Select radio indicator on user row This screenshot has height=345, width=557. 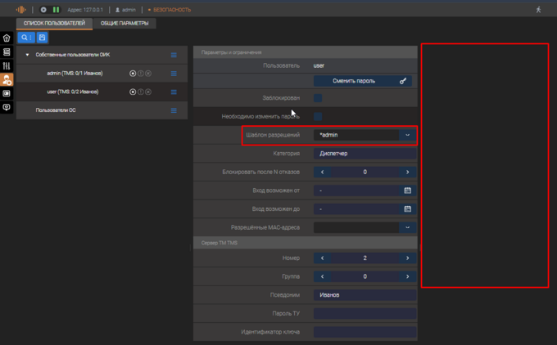click(133, 92)
